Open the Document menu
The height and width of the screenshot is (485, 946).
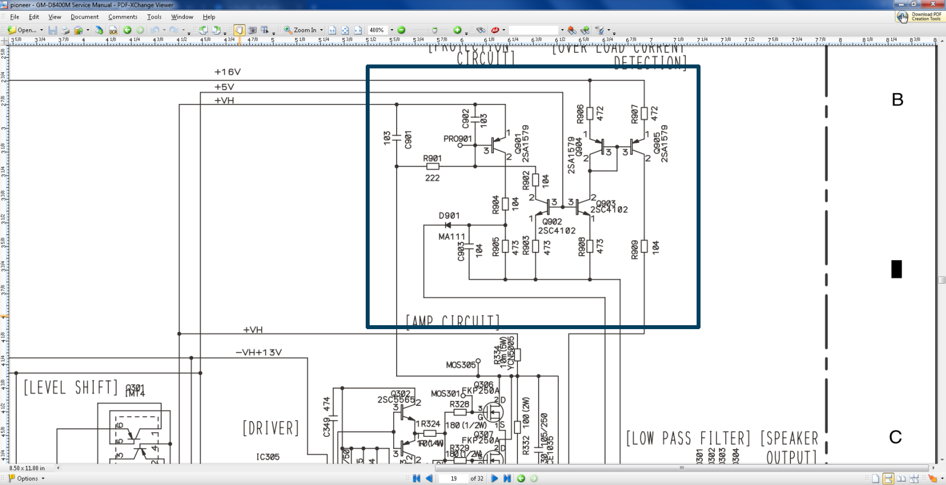[84, 17]
